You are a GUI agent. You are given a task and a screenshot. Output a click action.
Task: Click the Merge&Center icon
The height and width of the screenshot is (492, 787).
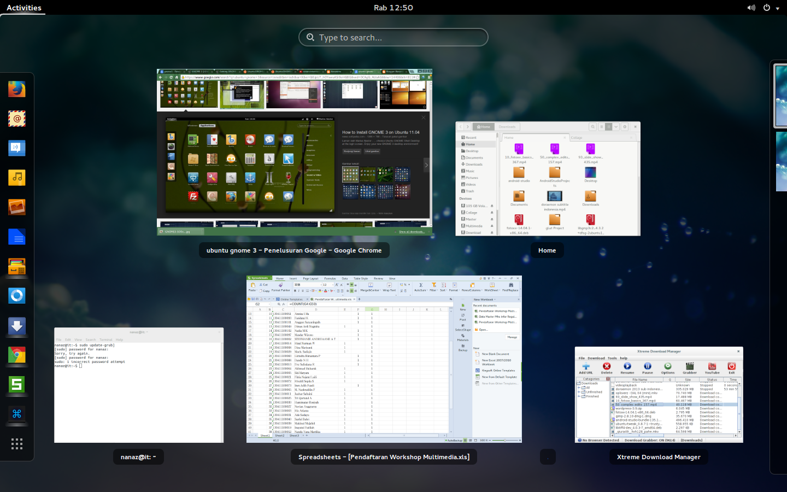click(x=371, y=285)
